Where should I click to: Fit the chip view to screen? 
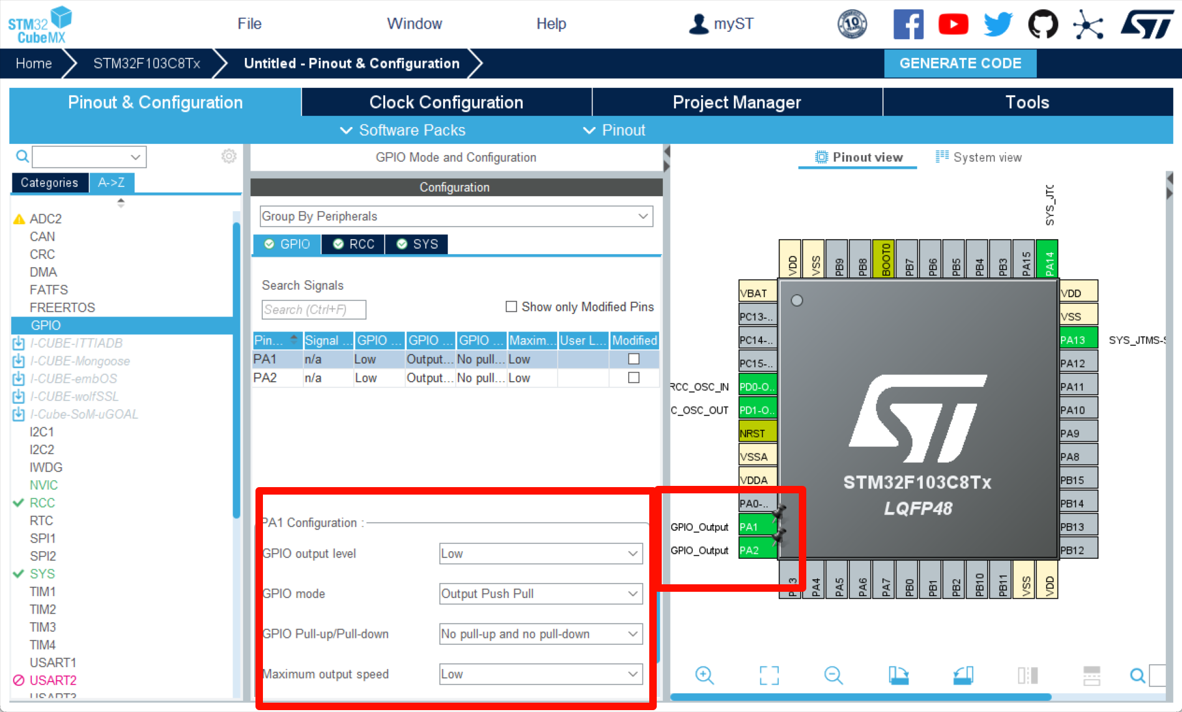click(x=769, y=675)
